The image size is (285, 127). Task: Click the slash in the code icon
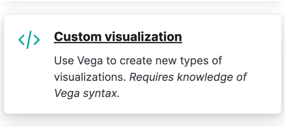coord(29,40)
